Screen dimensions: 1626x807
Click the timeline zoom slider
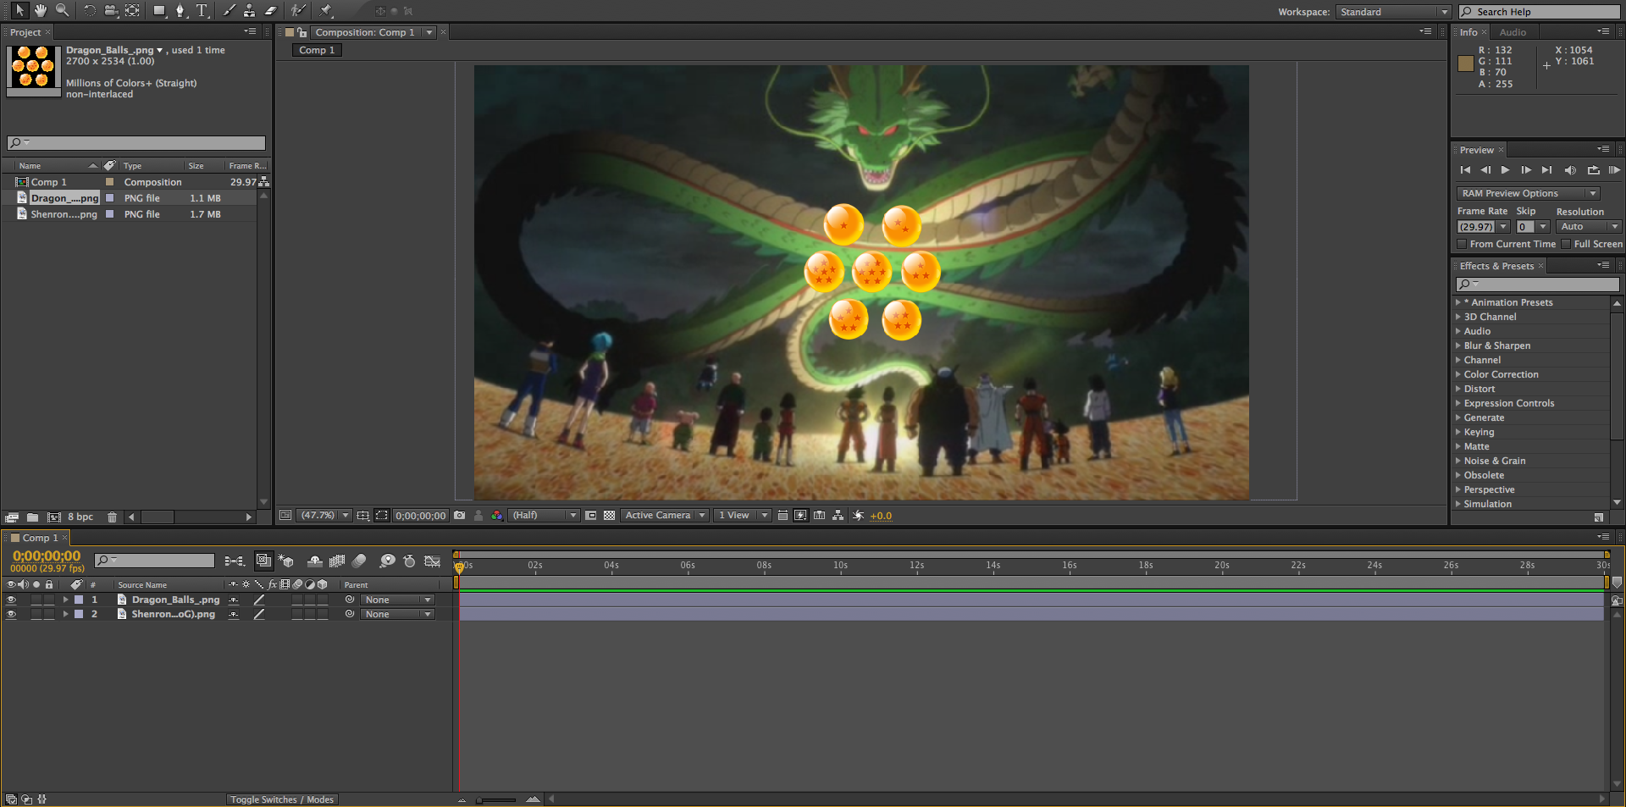coord(496,799)
